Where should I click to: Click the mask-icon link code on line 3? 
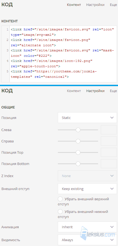pos(62,53)
